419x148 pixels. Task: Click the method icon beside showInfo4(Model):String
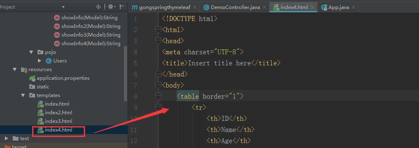(x=57, y=44)
